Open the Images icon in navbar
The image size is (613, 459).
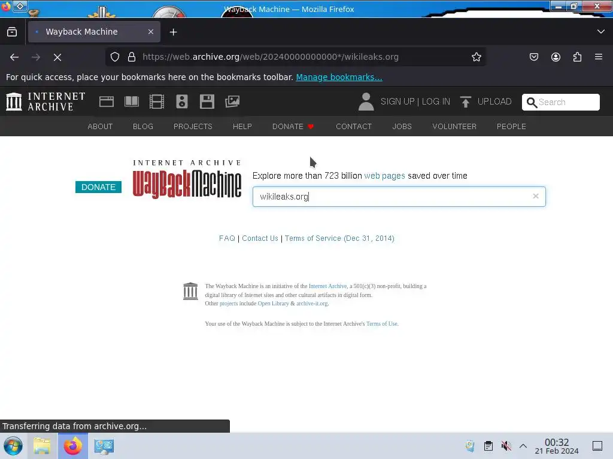232,102
